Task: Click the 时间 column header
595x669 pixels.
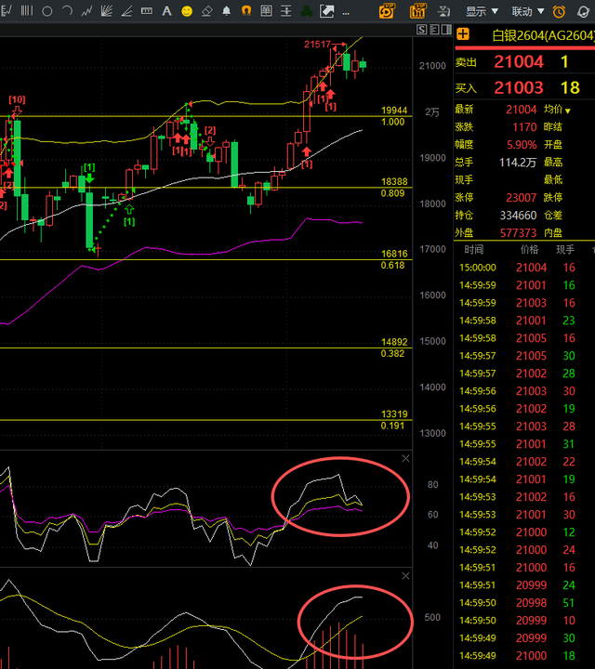Action: pyautogui.click(x=474, y=250)
